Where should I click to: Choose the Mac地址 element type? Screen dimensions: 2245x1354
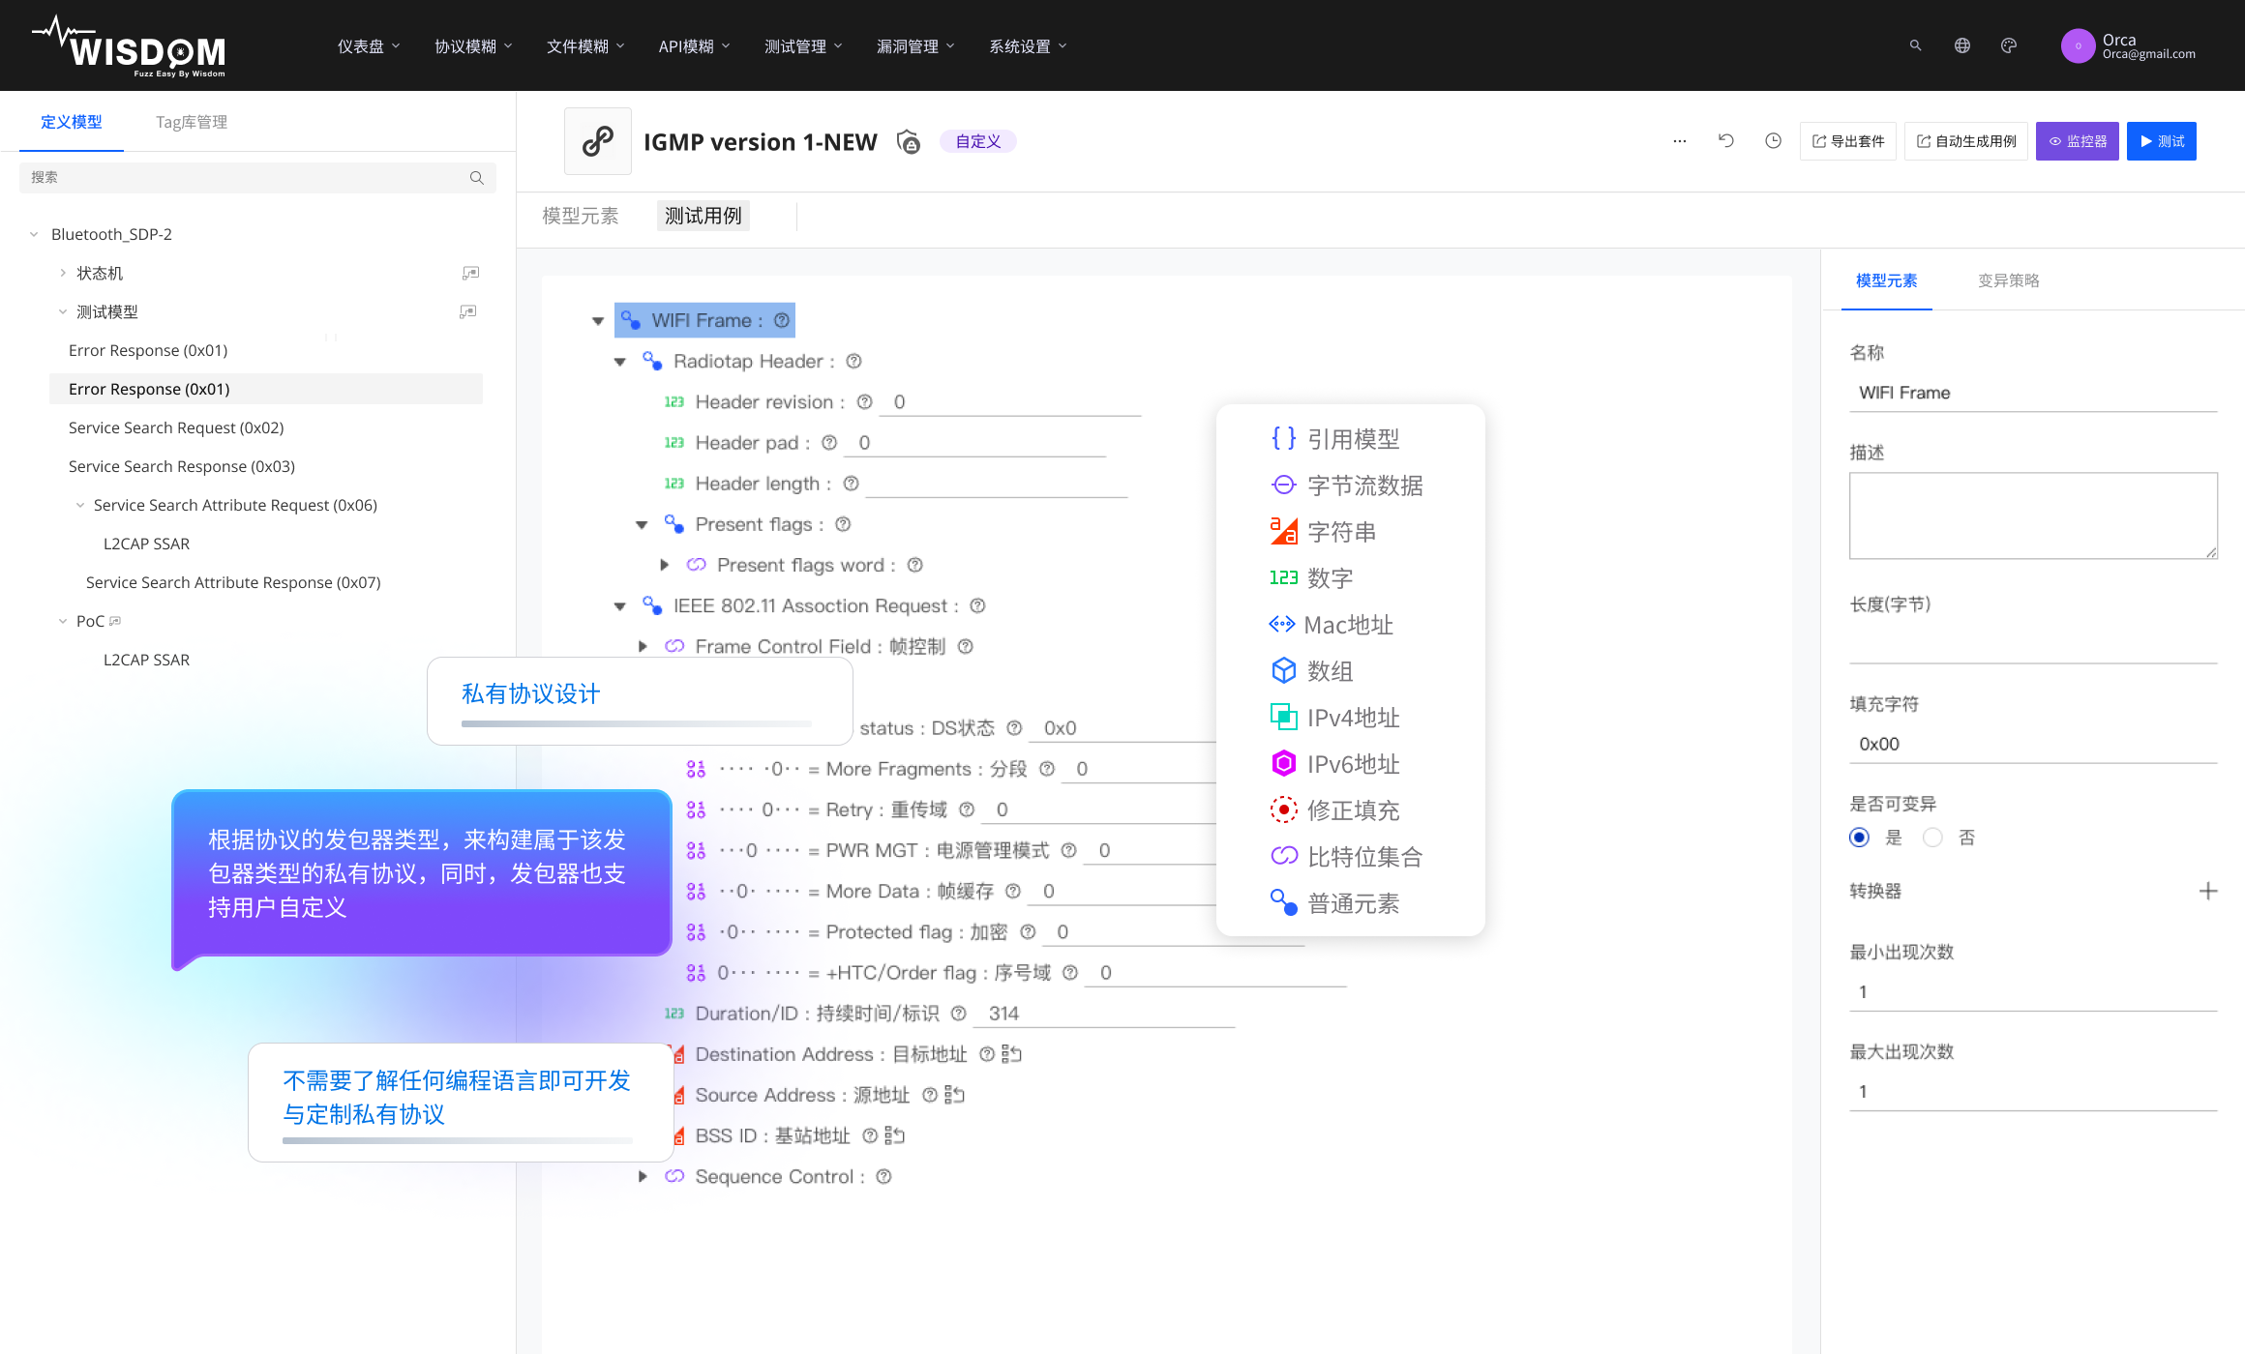point(1348,624)
